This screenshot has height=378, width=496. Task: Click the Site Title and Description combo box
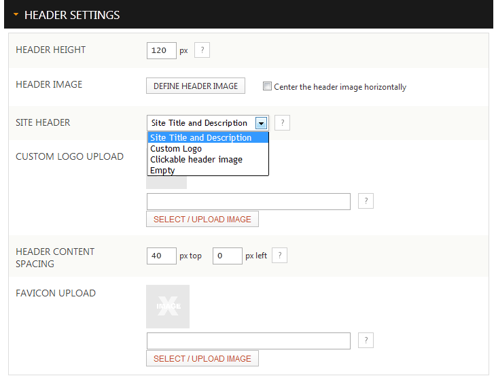click(208, 123)
